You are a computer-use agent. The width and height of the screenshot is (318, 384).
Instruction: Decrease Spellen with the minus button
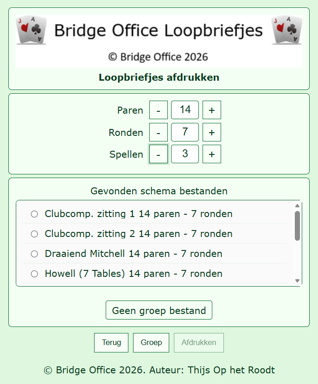[x=159, y=154]
